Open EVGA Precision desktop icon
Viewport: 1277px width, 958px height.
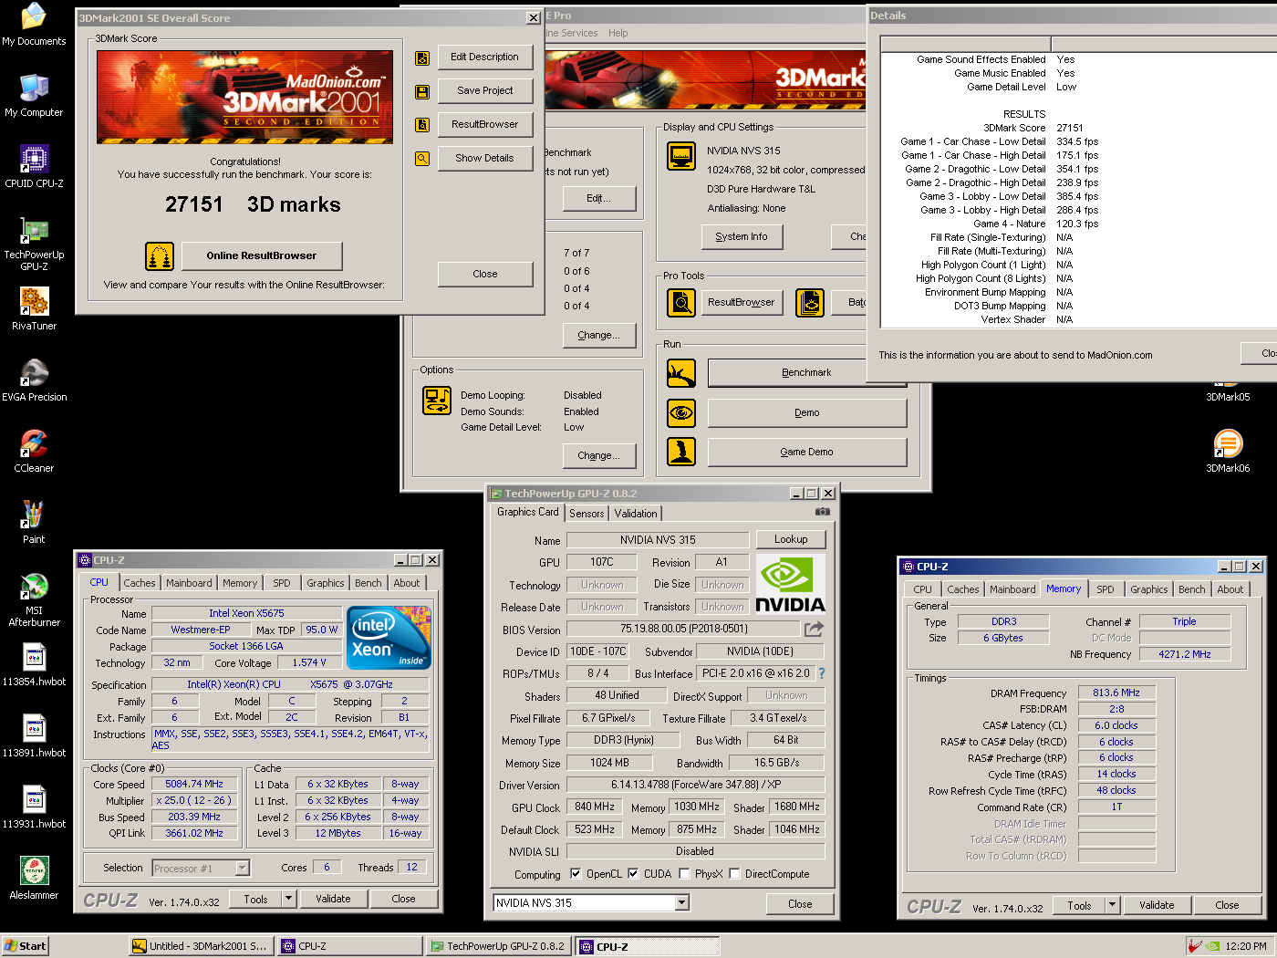34,381
